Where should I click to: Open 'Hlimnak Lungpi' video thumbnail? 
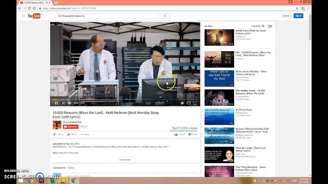click(219, 155)
